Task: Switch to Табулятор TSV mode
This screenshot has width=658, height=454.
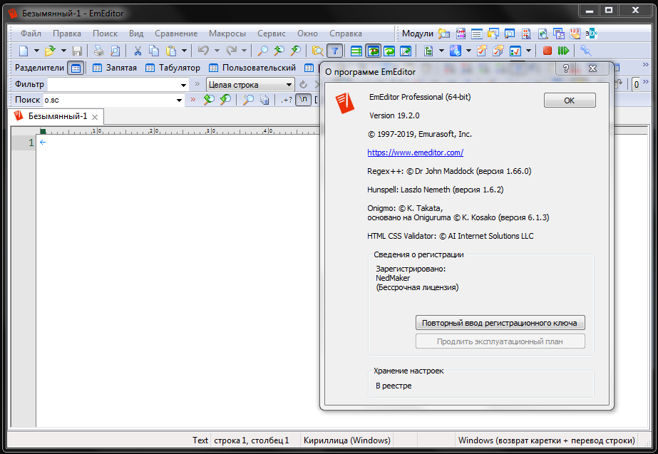Action: pyautogui.click(x=173, y=68)
